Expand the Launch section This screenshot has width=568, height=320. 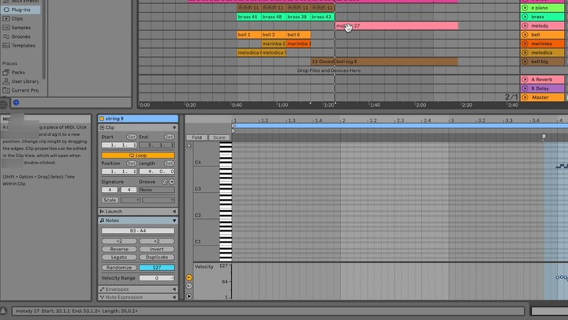pyautogui.click(x=174, y=212)
